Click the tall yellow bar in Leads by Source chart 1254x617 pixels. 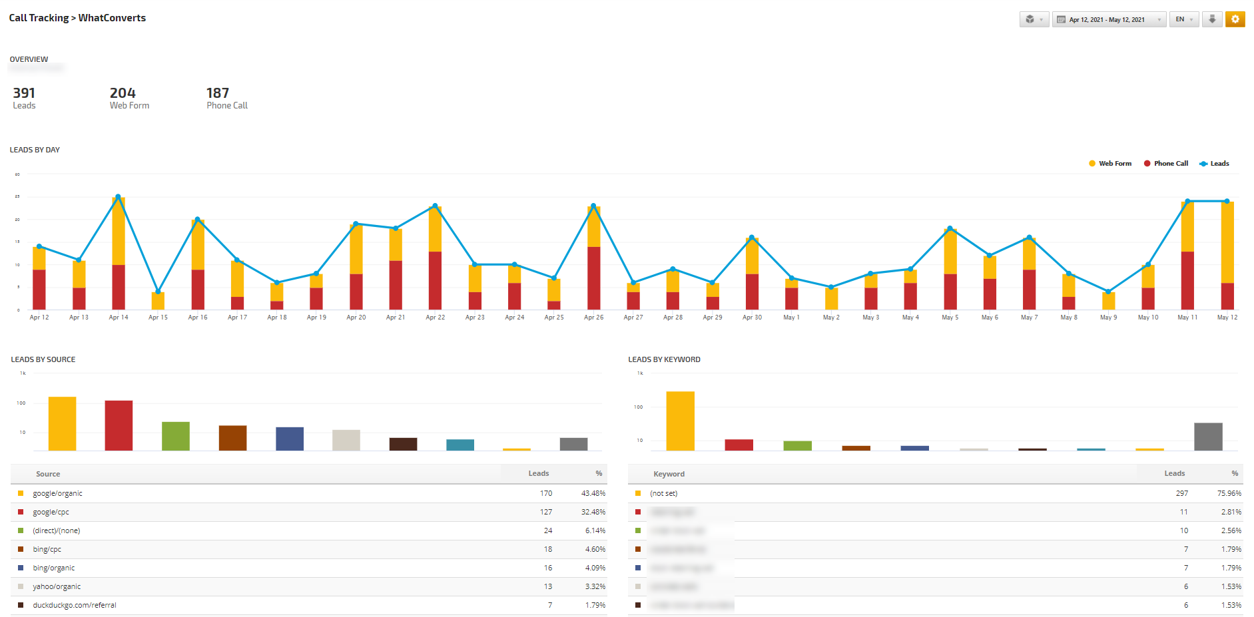tap(62, 423)
